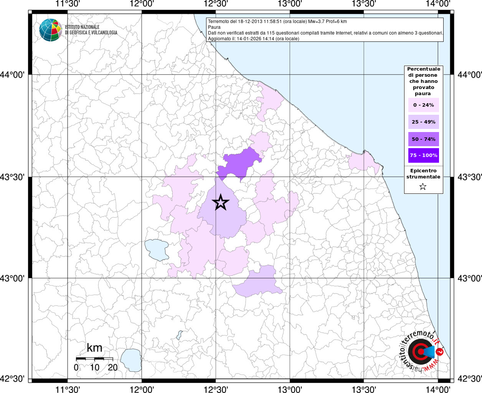Click the pink coastal municipality on the Adriatic
Image resolution: width=482 pixels, height=393 pixels.
point(363,162)
